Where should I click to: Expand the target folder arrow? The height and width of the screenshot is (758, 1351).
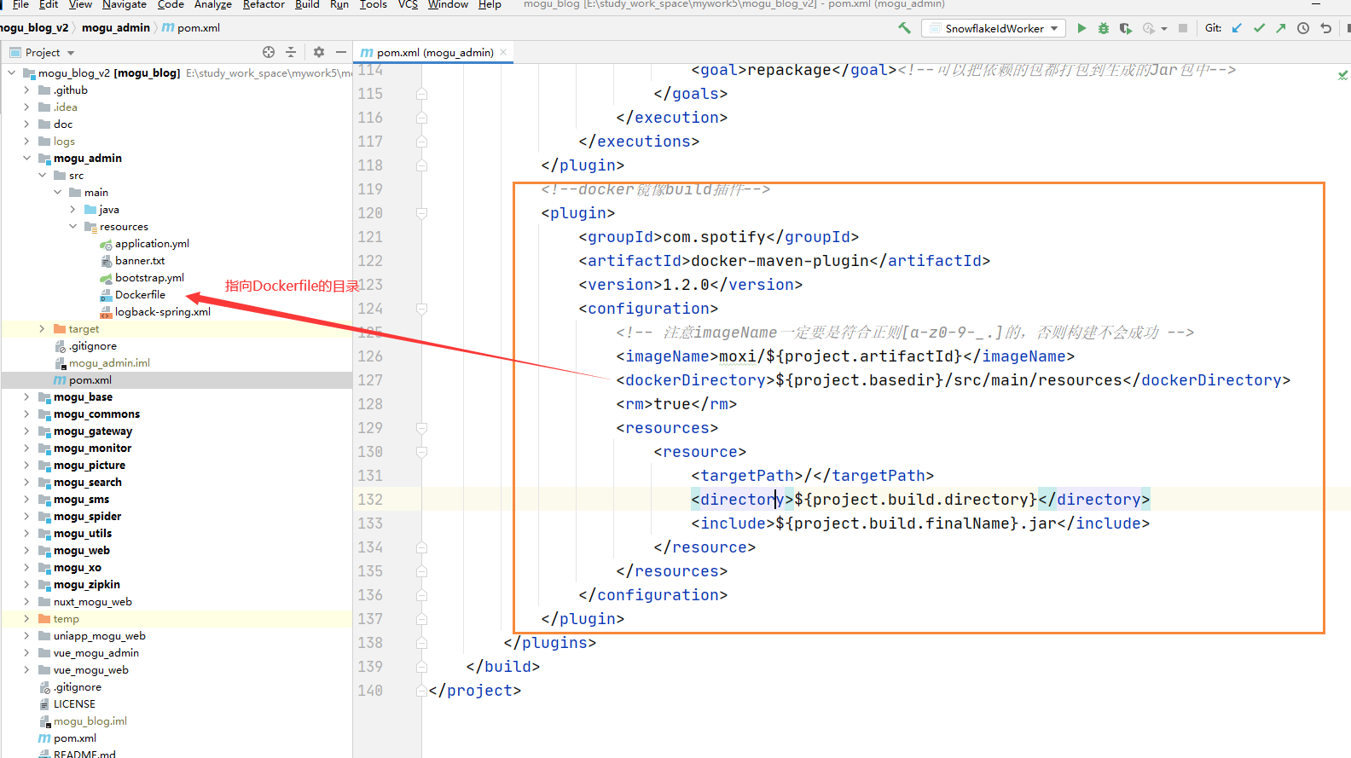42,328
